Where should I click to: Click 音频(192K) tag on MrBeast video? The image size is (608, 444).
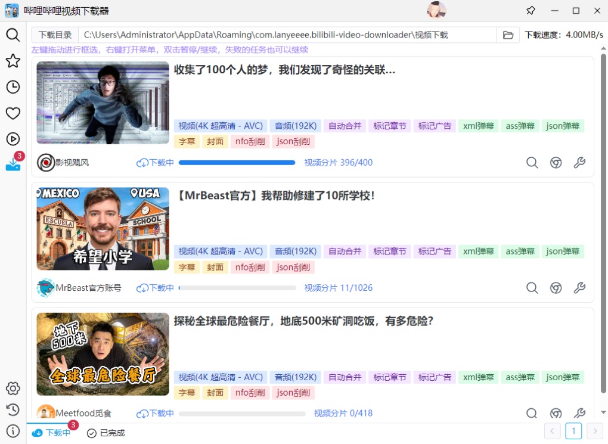tap(296, 252)
